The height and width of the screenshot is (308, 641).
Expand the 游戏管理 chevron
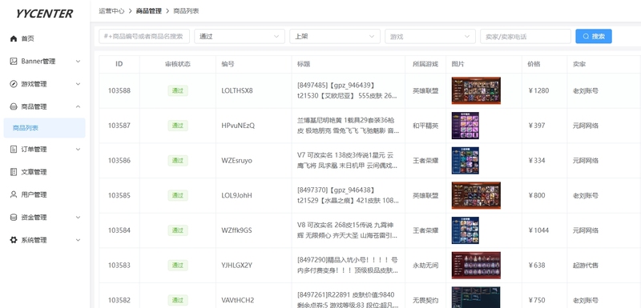pyautogui.click(x=78, y=84)
